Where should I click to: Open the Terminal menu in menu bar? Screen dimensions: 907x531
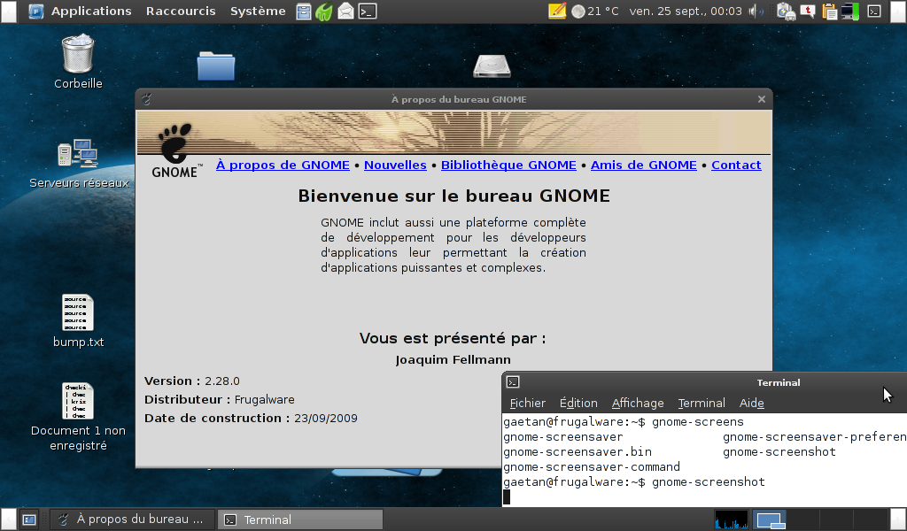(702, 404)
